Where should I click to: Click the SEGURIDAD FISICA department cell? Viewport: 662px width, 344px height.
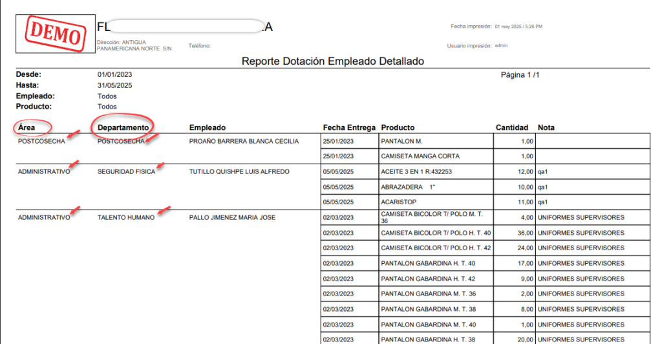[126, 172]
